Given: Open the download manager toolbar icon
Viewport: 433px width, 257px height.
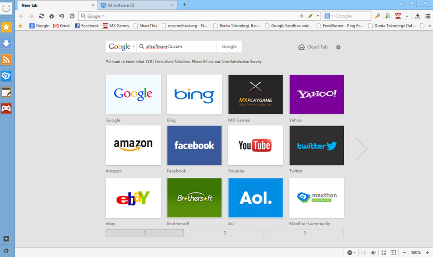Looking at the screenshot, I should tap(418, 16).
